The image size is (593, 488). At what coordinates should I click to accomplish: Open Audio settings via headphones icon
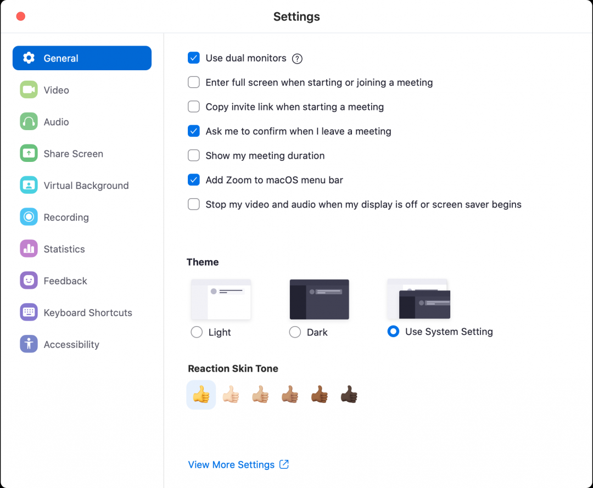coord(29,121)
